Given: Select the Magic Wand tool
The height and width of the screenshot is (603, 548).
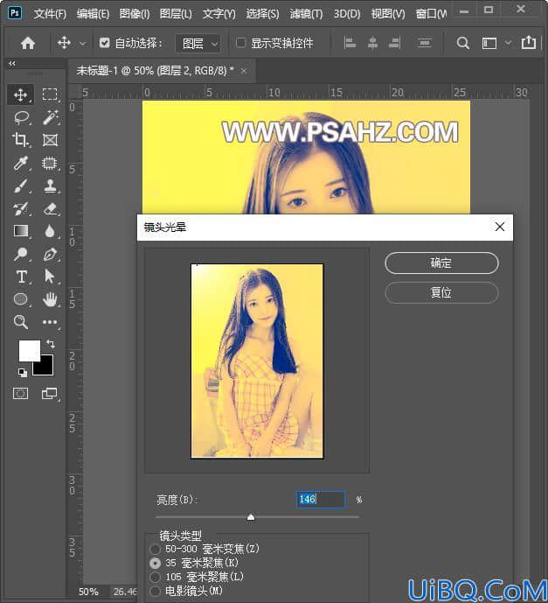Looking at the screenshot, I should coord(51,117).
